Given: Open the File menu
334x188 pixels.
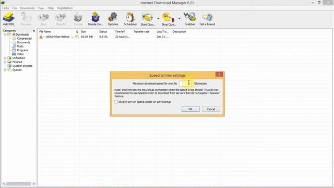Looking at the screenshot, I should click(15, 8).
